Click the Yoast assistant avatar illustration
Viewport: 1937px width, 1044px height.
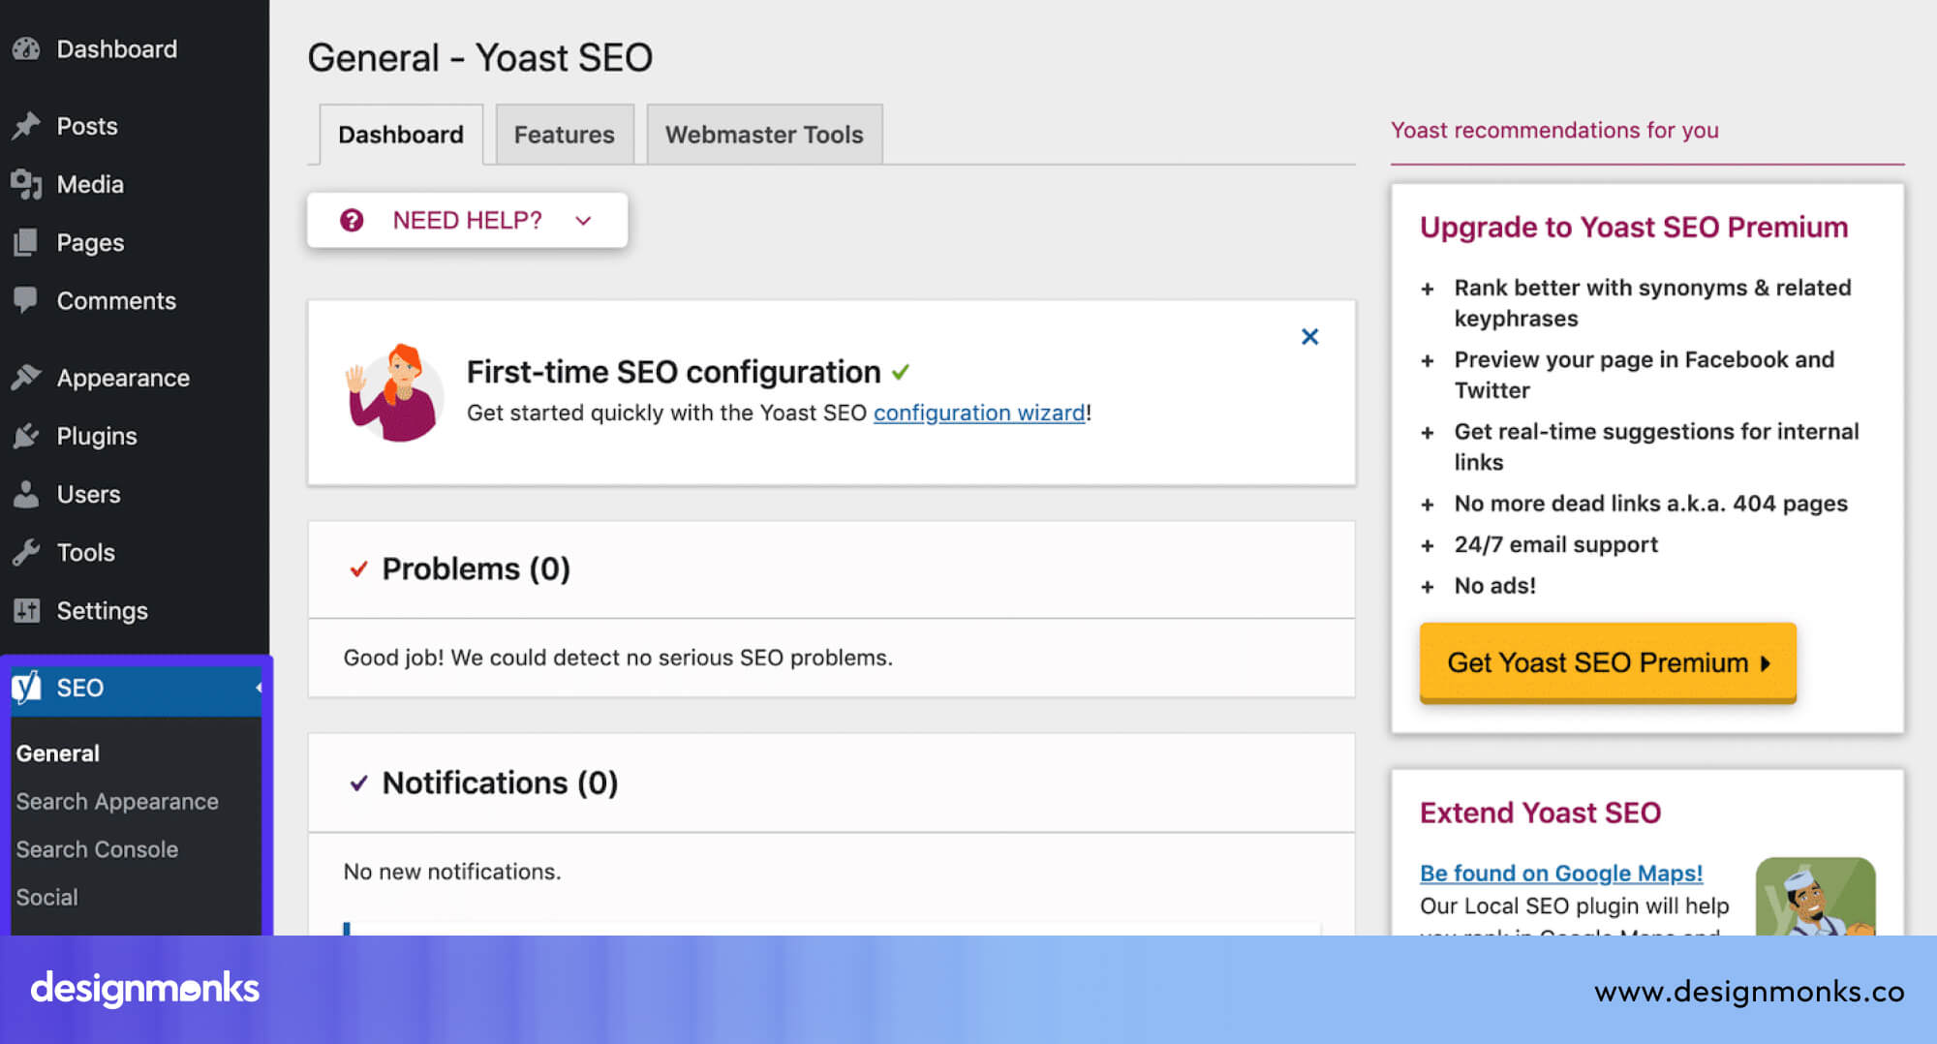tap(394, 393)
